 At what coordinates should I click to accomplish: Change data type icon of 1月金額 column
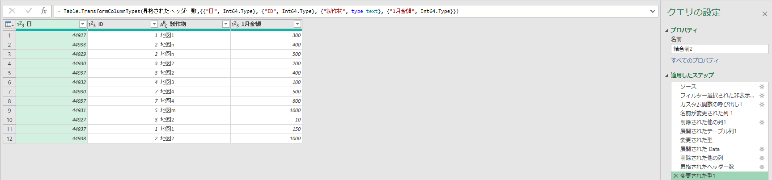pyautogui.click(x=235, y=24)
